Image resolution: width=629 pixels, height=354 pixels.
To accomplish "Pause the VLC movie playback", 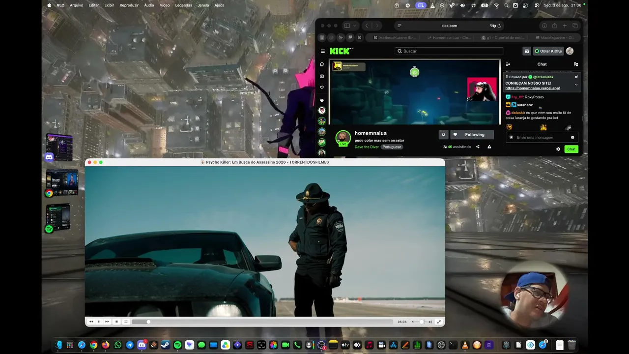I will [99, 322].
